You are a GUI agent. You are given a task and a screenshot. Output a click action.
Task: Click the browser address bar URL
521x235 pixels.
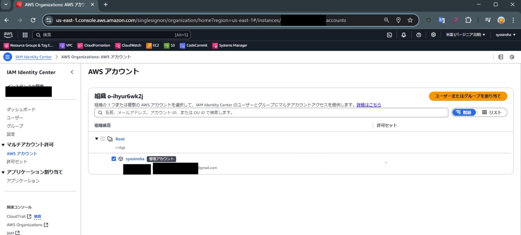click(201, 20)
